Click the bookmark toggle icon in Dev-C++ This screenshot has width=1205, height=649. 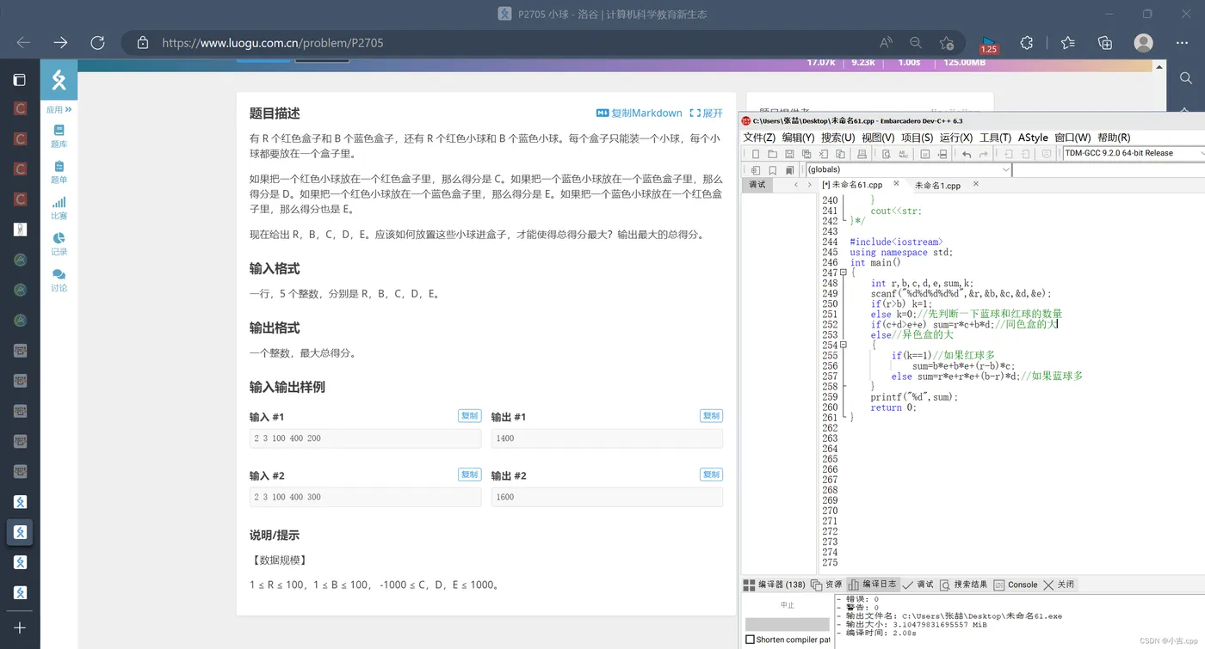(773, 170)
